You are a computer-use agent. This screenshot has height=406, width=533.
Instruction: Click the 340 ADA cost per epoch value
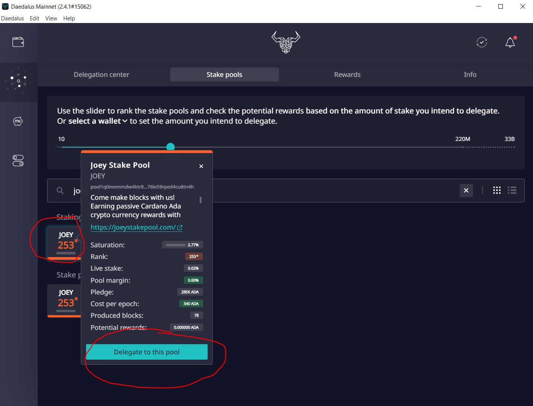191,304
